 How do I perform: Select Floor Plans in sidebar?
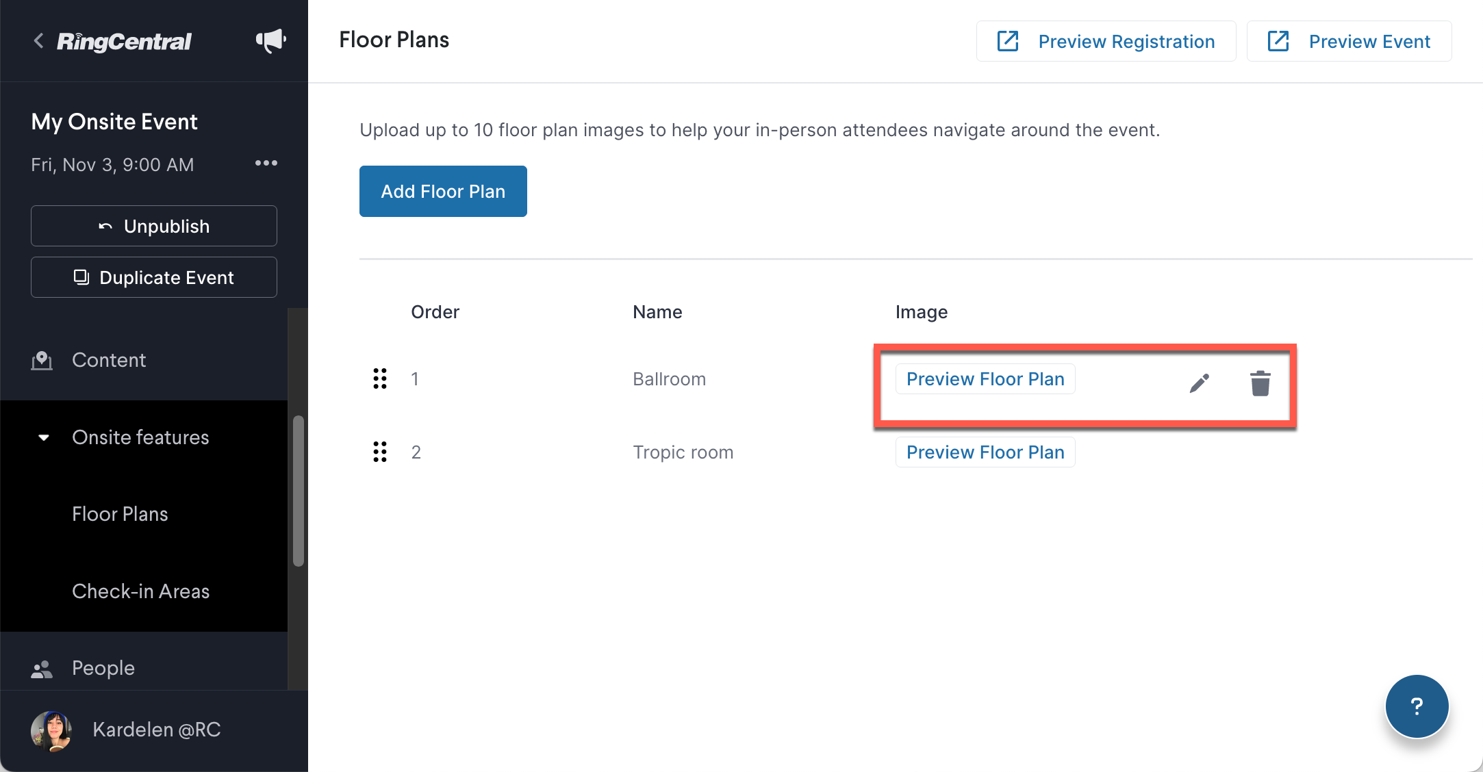tap(120, 514)
